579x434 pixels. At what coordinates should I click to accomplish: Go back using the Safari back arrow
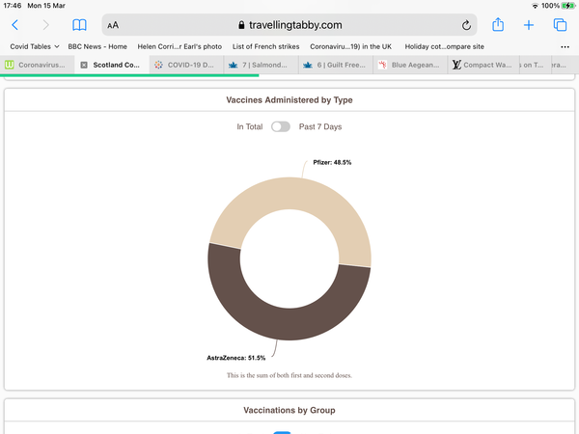[x=14, y=25]
